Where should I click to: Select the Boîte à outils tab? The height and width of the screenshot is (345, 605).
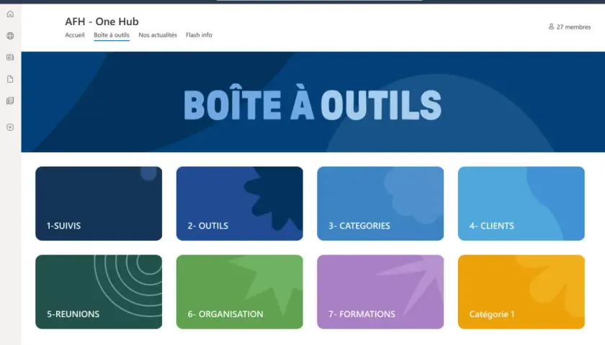112,35
